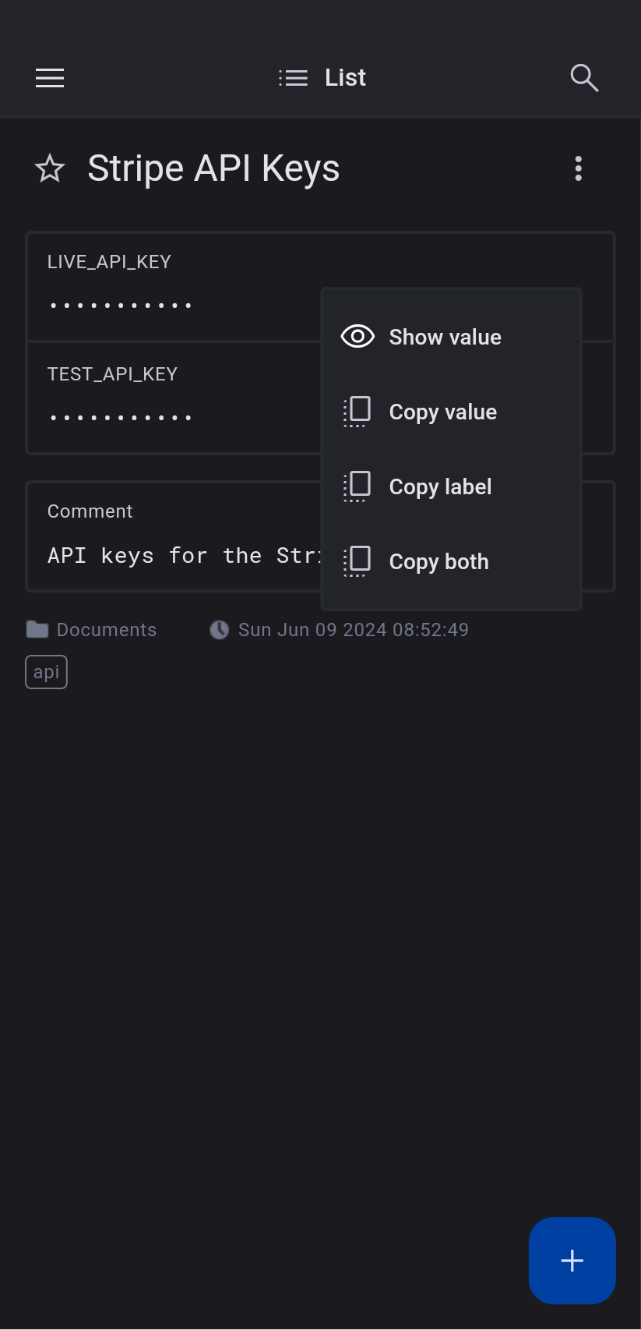
Task: Choose Copy value menu option
Action: click(x=442, y=412)
